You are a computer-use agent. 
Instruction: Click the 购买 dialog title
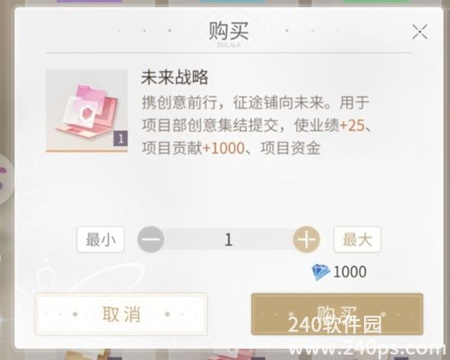(228, 31)
